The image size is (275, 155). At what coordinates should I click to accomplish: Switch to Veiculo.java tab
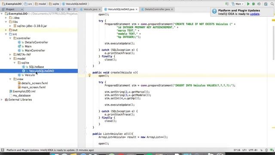pyautogui.click(x=90, y=9)
